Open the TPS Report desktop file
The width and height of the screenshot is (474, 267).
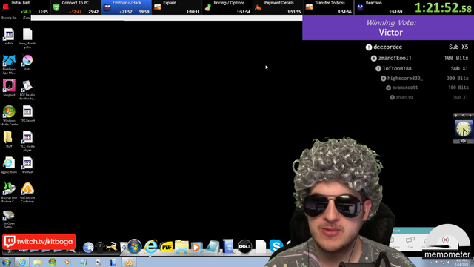[x=27, y=113]
